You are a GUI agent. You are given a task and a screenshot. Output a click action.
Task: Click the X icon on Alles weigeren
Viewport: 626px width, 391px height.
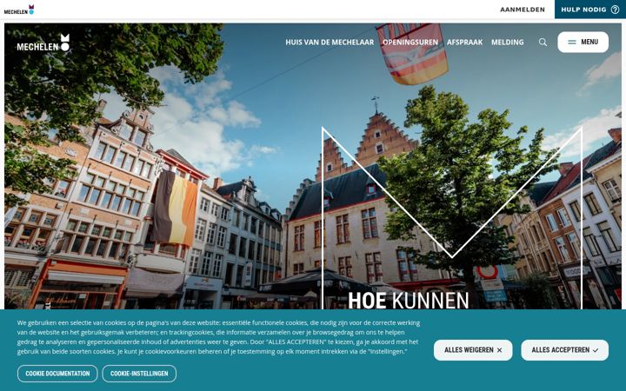pos(499,350)
